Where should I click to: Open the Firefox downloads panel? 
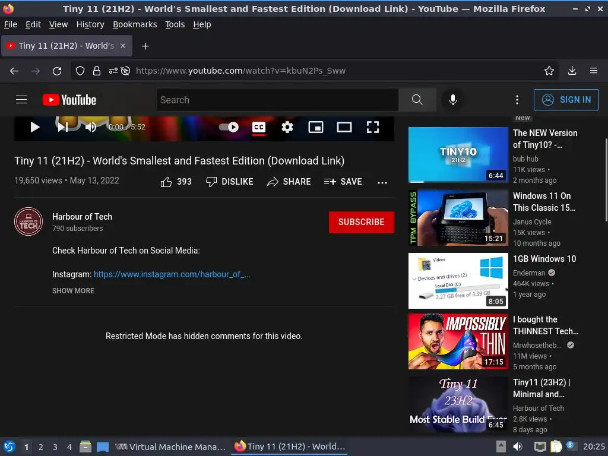coord(572,71)
